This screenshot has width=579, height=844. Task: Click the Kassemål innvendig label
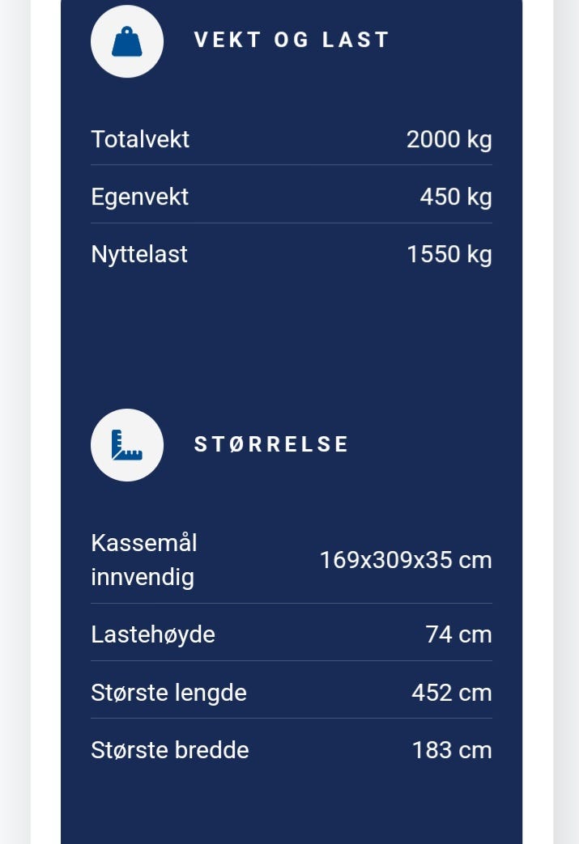coord(144,560)
